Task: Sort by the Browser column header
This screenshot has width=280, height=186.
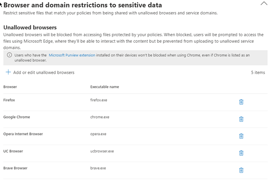Action: [10, 87]
